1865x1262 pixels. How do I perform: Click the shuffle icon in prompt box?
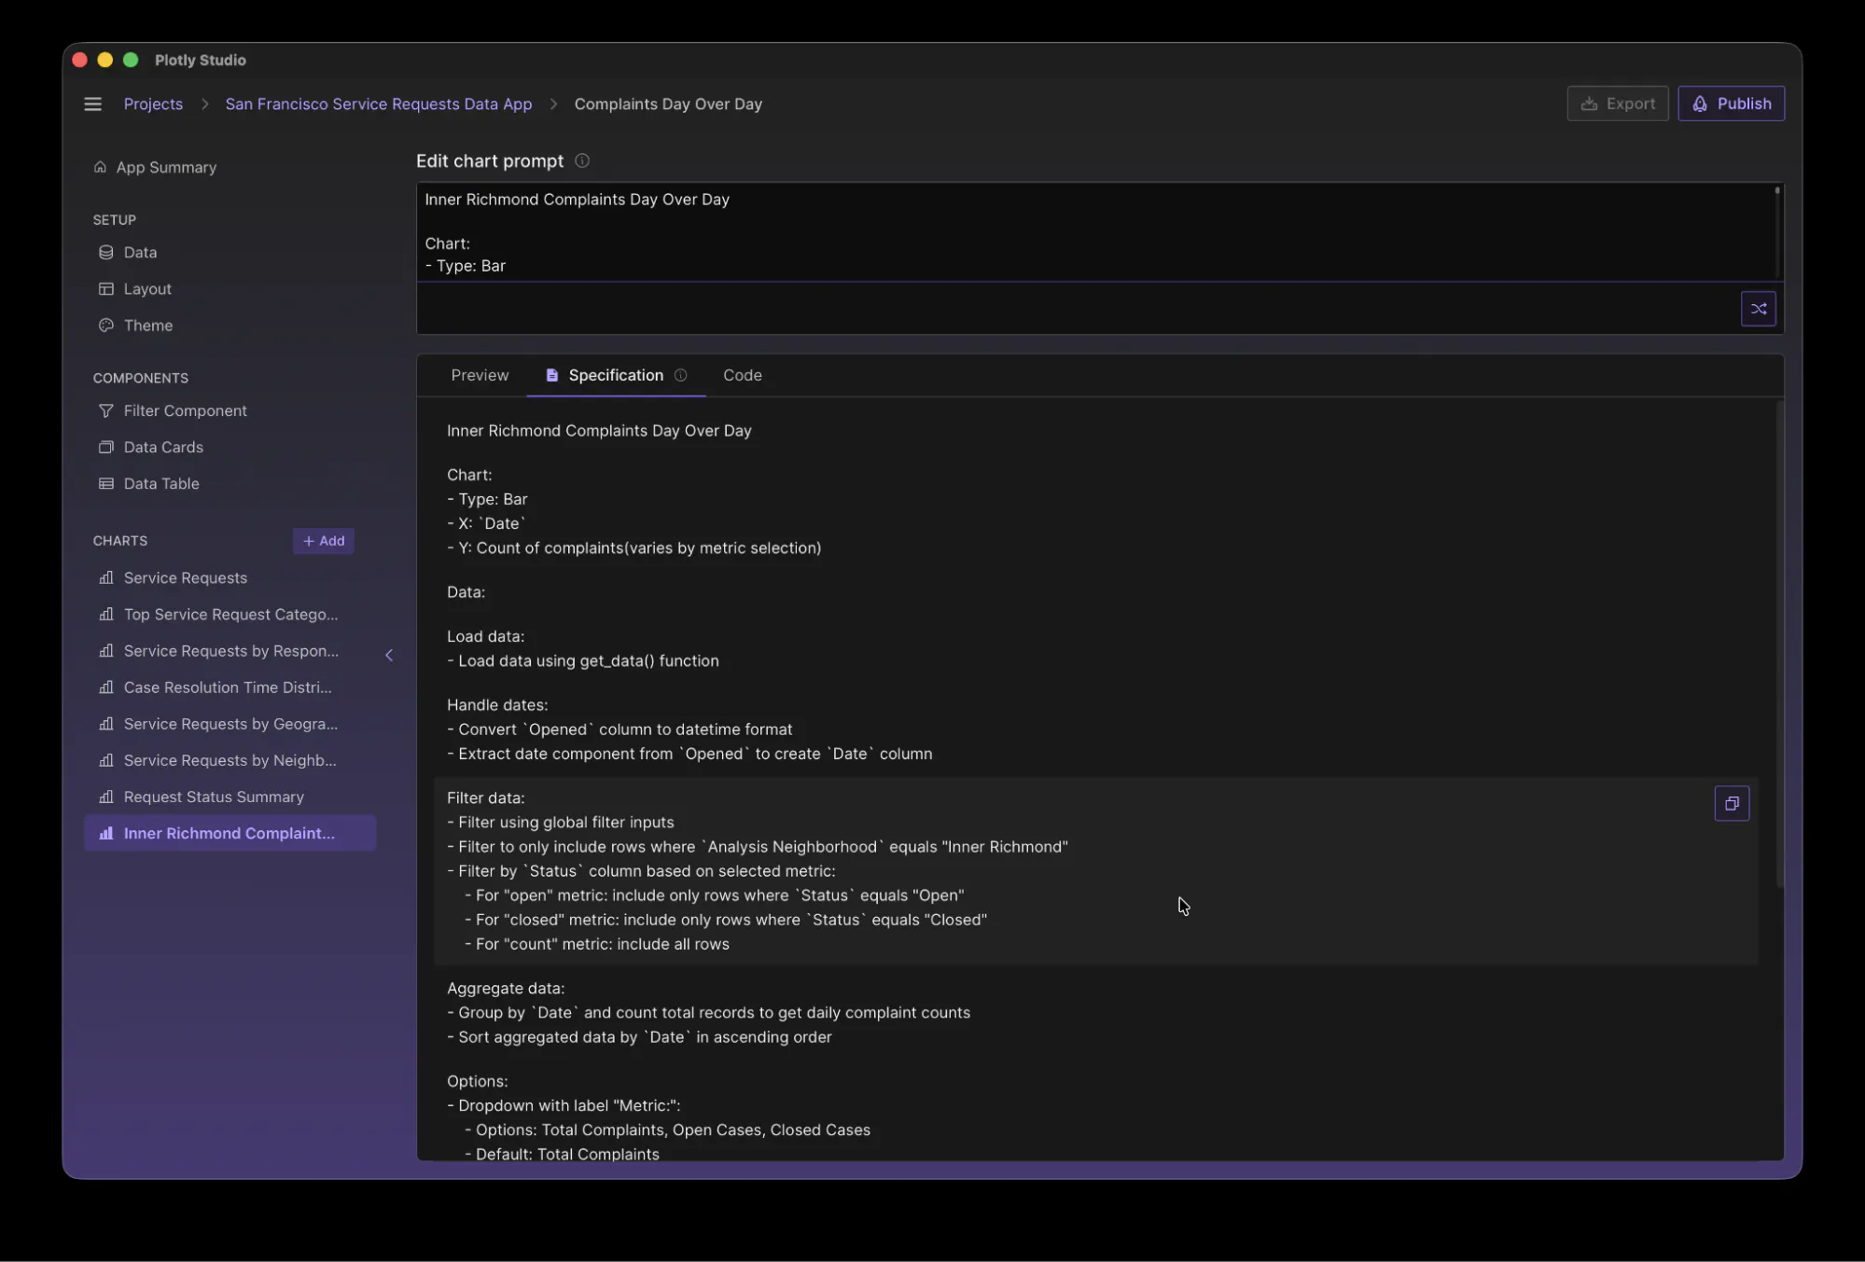pyautogui.click(x=1758, y=309)
